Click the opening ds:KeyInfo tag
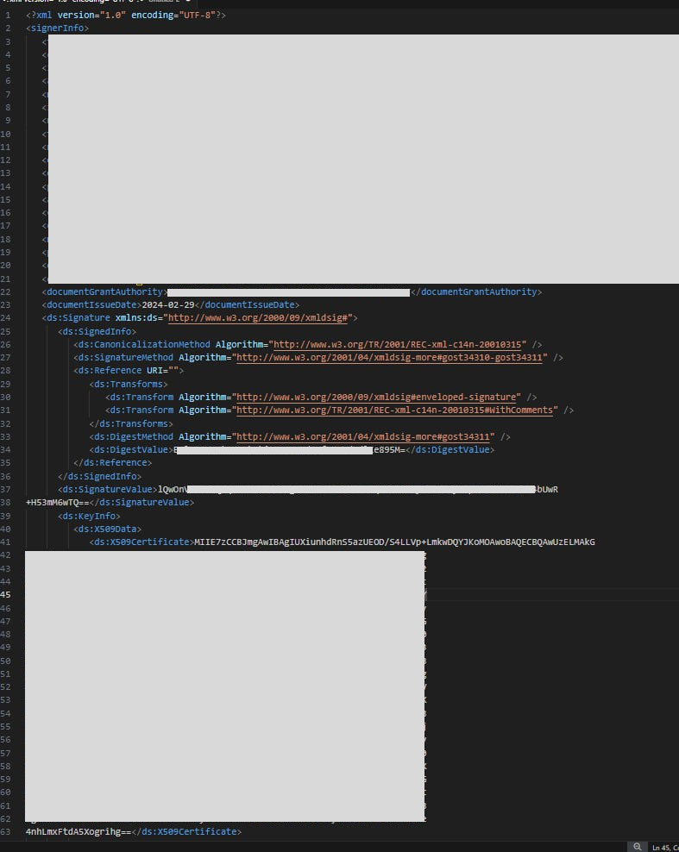 point(88,516)
